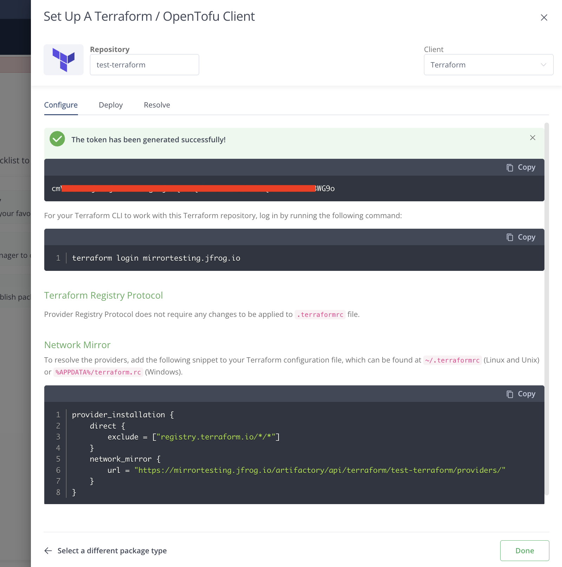
Task: Dismiss the token success notification
Action: [x=532, y=138]
